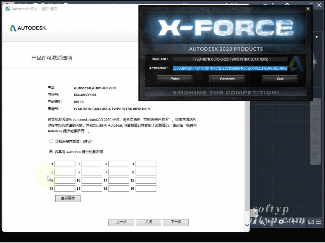Click the scroll-down arrow of license dialog
The width and height of the screenshot is (325, 243).
(x=247, y=225)
